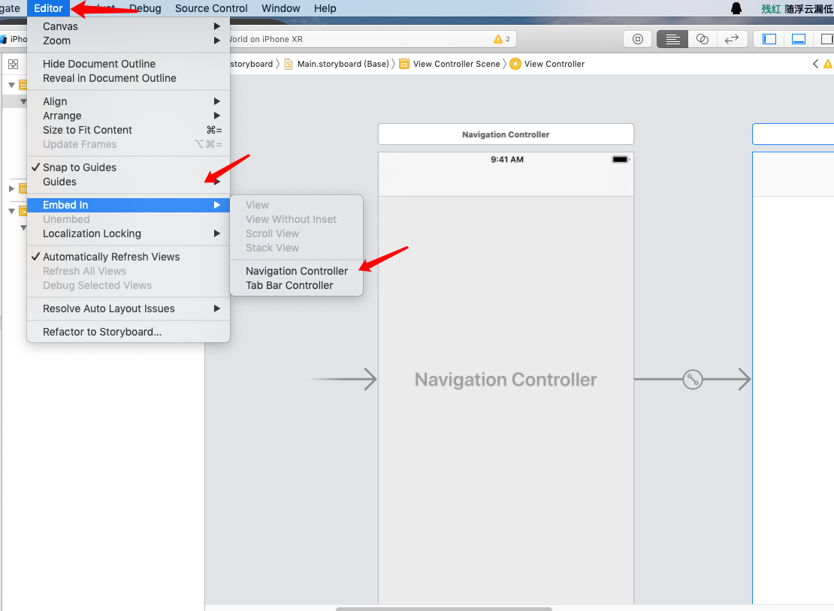Collapse the first outline disclosure triangle
The width and height of the screenshot is (834, 611).
pyautogui.click(x=11, y=85)
